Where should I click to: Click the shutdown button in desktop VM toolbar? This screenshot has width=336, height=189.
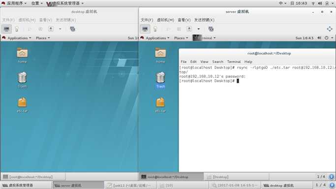[x=51, y=29]
